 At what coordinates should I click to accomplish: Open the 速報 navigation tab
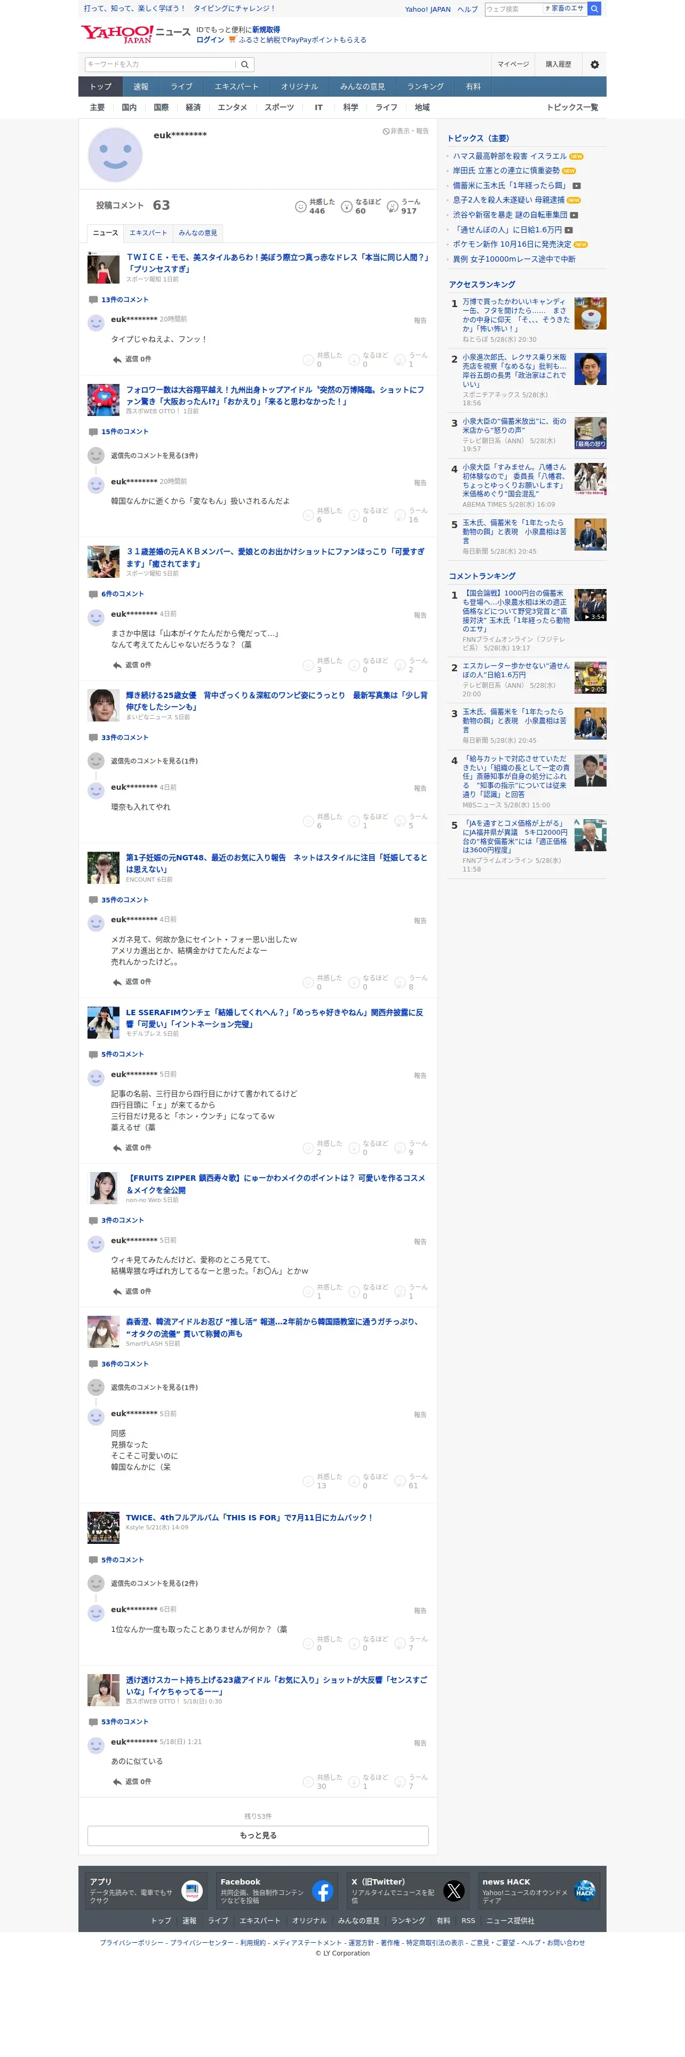click(140, 87)
